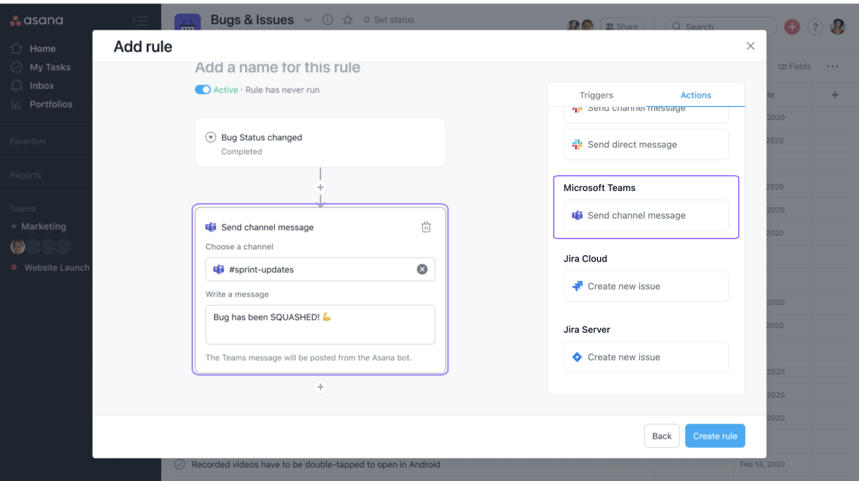Click the Teams section label
The image size is (859, 481).
point(22,209)
